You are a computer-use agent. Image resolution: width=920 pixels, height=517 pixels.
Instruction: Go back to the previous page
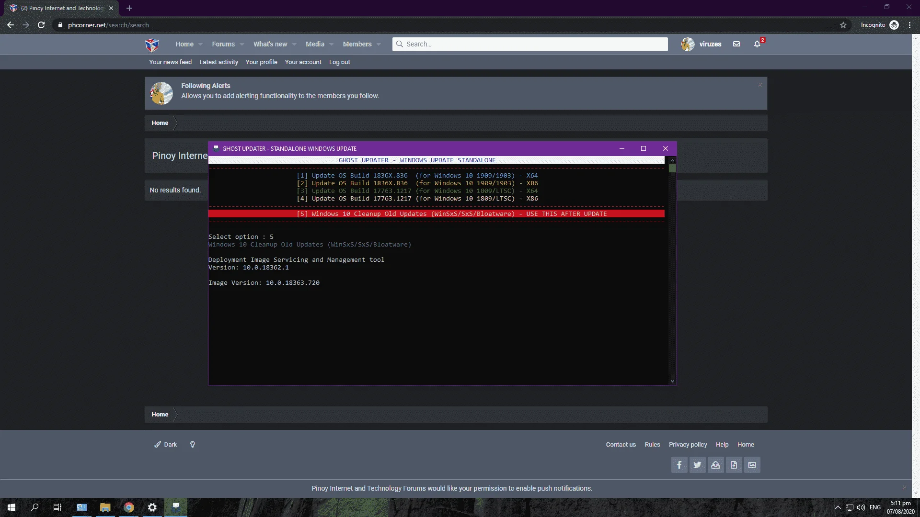click(11, 25)
